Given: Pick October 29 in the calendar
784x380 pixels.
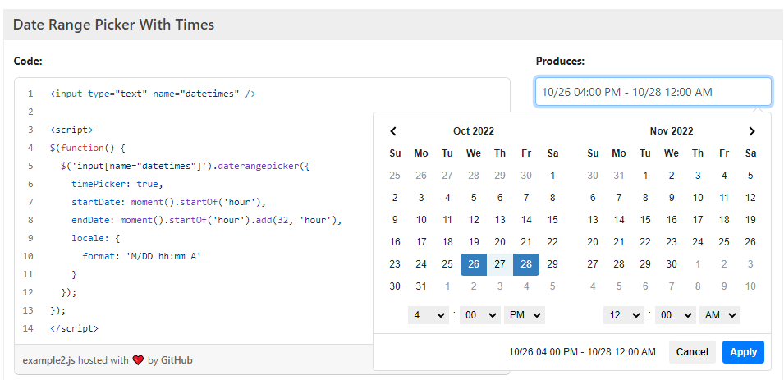Looking at the screenshot, I should [552, 264].
